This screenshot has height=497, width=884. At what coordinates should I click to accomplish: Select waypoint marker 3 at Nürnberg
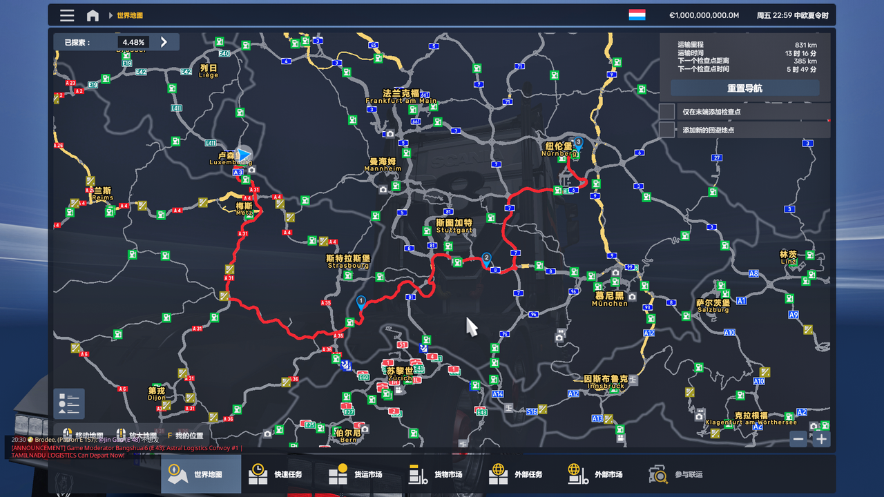pyautogui.click(x=579, y=143)
